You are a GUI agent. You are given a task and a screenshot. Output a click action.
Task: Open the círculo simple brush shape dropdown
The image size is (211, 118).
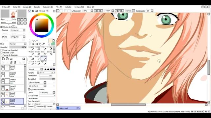(45, 82)
